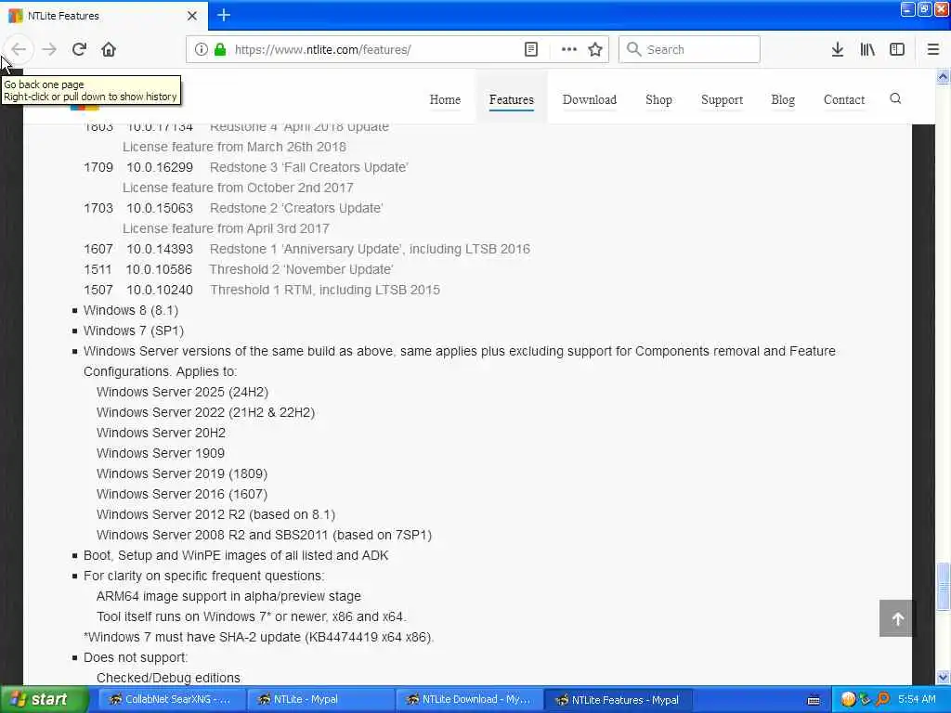Click 'Windows Server 2019 (1809)' text

tap(182, 474)
